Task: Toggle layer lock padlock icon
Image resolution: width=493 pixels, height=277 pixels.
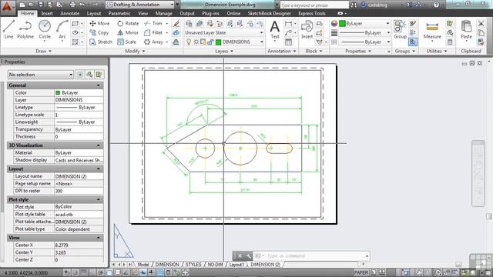Action: click(x=210, y=42)
